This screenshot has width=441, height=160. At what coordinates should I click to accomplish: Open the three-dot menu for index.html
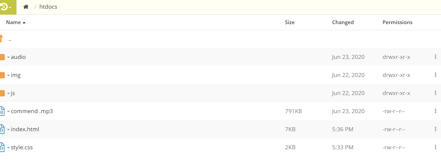[x=436, y=129]
